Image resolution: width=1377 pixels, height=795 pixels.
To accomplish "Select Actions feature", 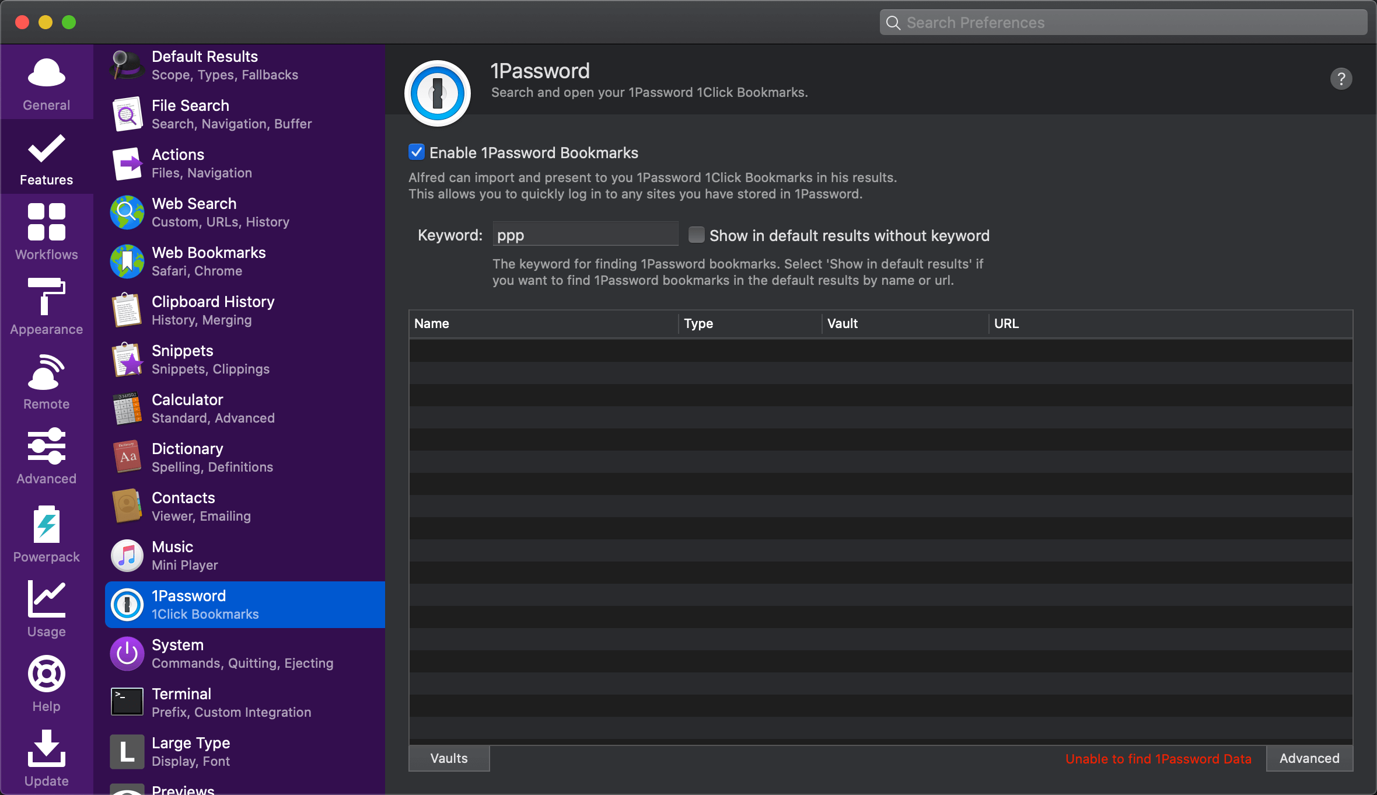I will [245, 163].
